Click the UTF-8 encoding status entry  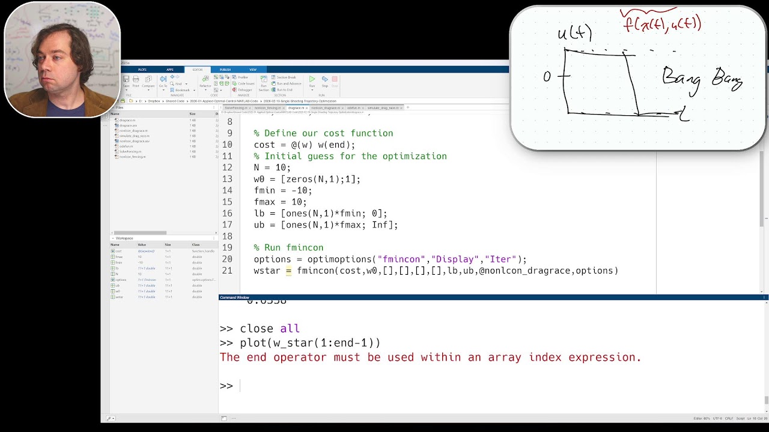click(x=717, y=418)
